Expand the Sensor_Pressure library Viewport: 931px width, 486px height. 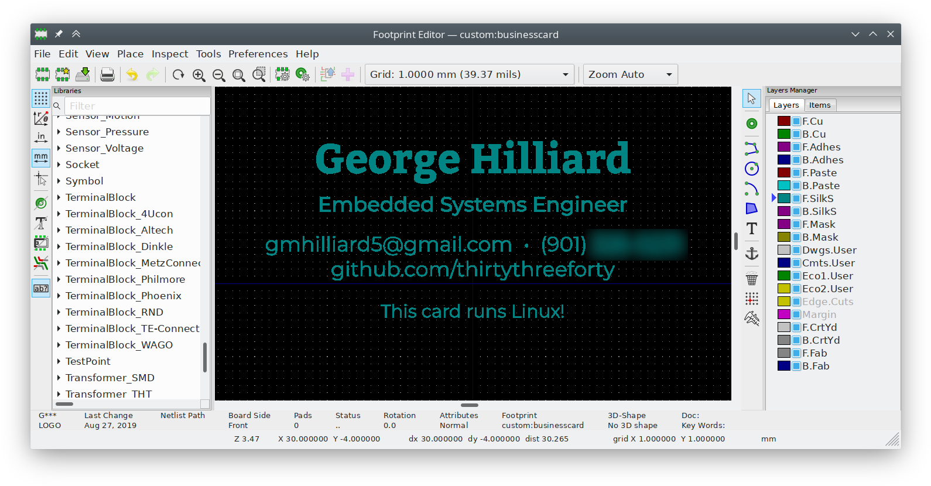click(59, 132)
